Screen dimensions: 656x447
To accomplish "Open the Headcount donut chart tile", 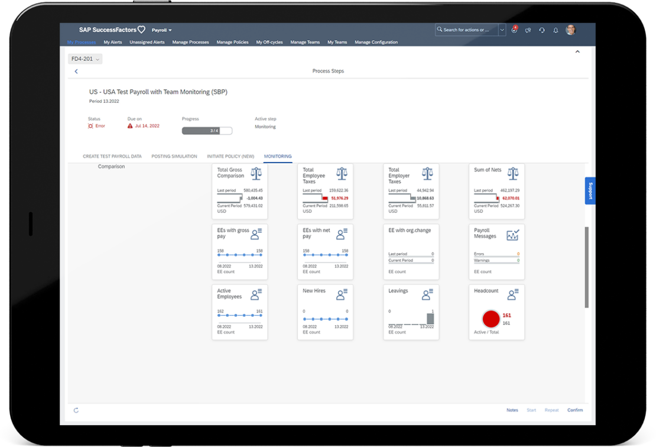I will click(491, 319).
